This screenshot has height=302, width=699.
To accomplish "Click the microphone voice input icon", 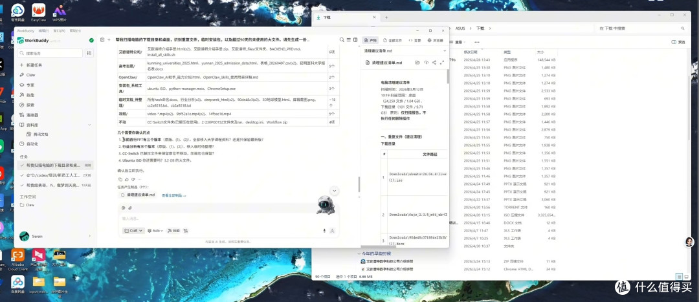I will point(324,231).
